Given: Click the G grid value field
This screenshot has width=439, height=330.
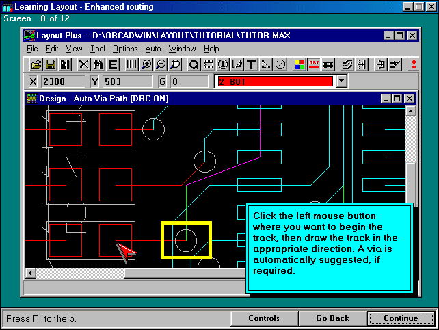Looking at the screenshot, I should (188, 81).
